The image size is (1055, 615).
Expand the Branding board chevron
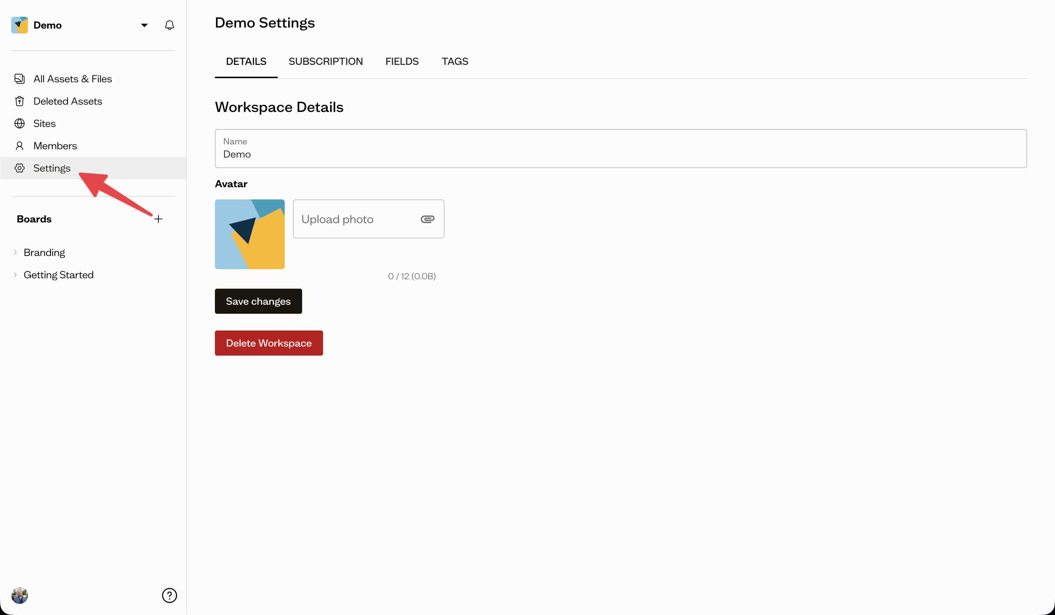(15, 252)
